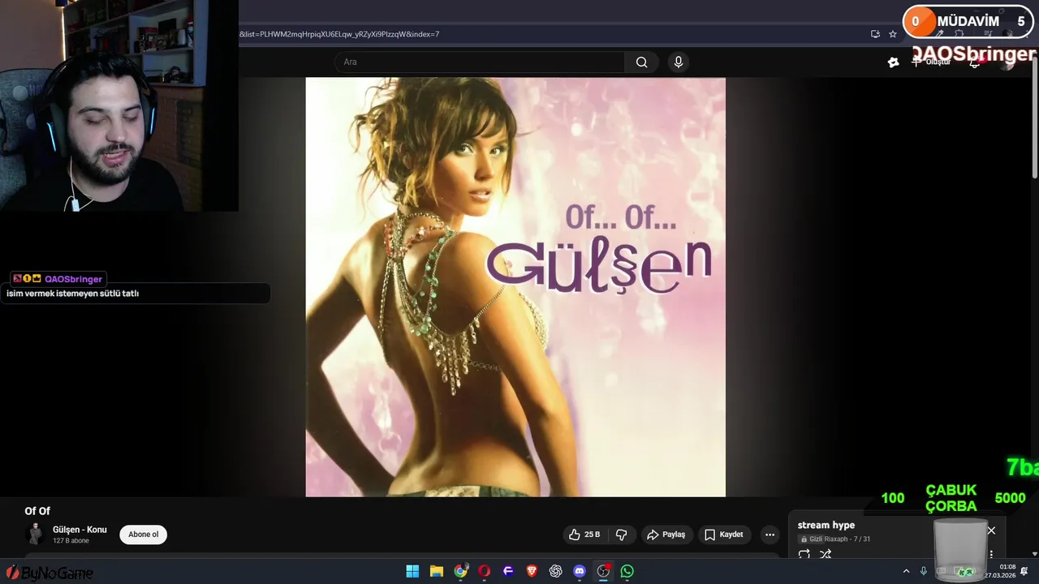Open the Windows Start menu
This screenshot has height=584, width=1039.
[412, 571]
